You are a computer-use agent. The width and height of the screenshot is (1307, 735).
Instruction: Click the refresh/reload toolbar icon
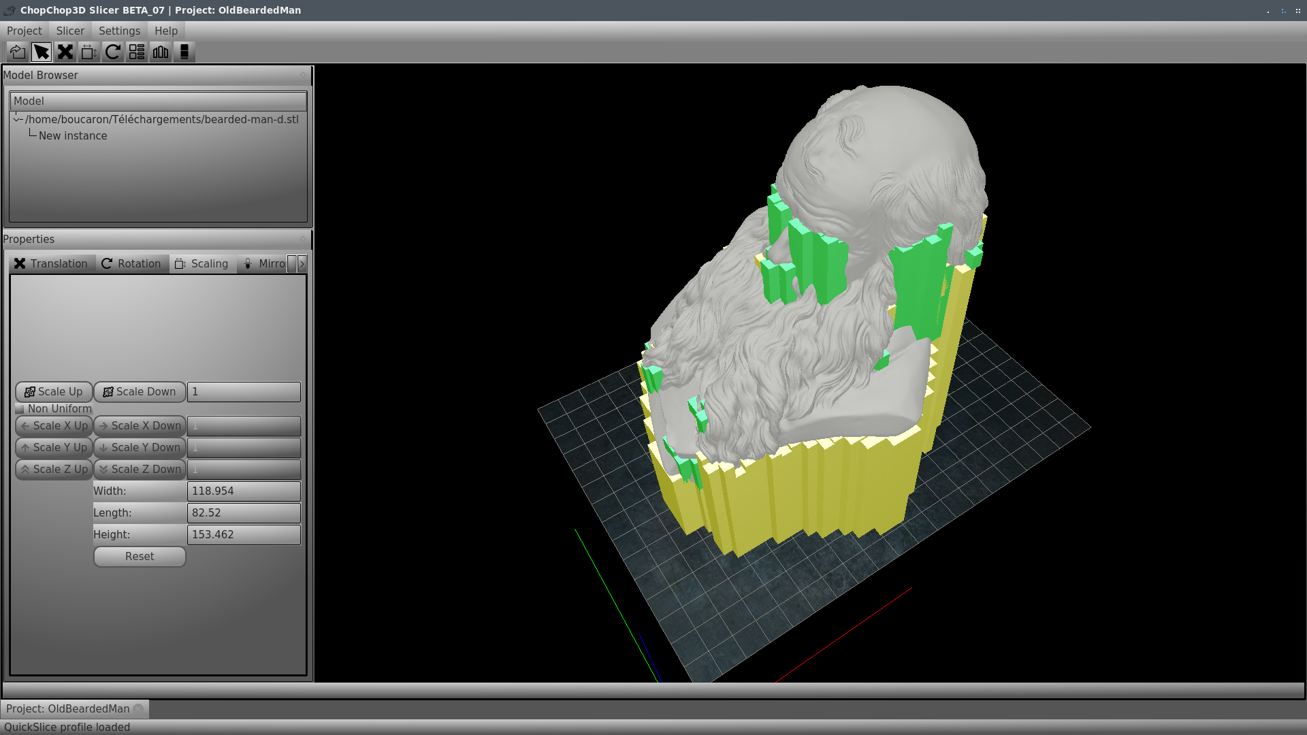point(112,51)
